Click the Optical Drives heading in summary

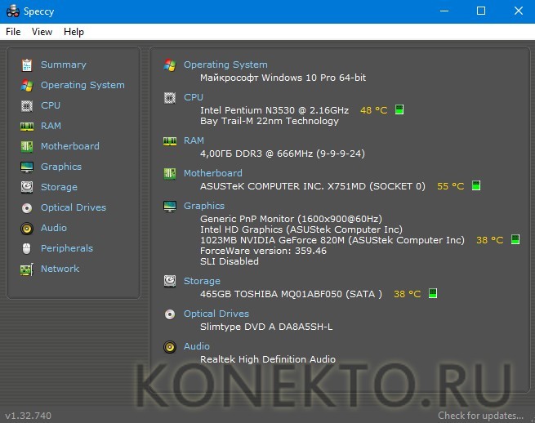(x=216, y=314)
